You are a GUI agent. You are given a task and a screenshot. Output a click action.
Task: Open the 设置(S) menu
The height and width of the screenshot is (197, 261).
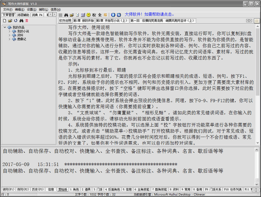click(x=32, y=9)
